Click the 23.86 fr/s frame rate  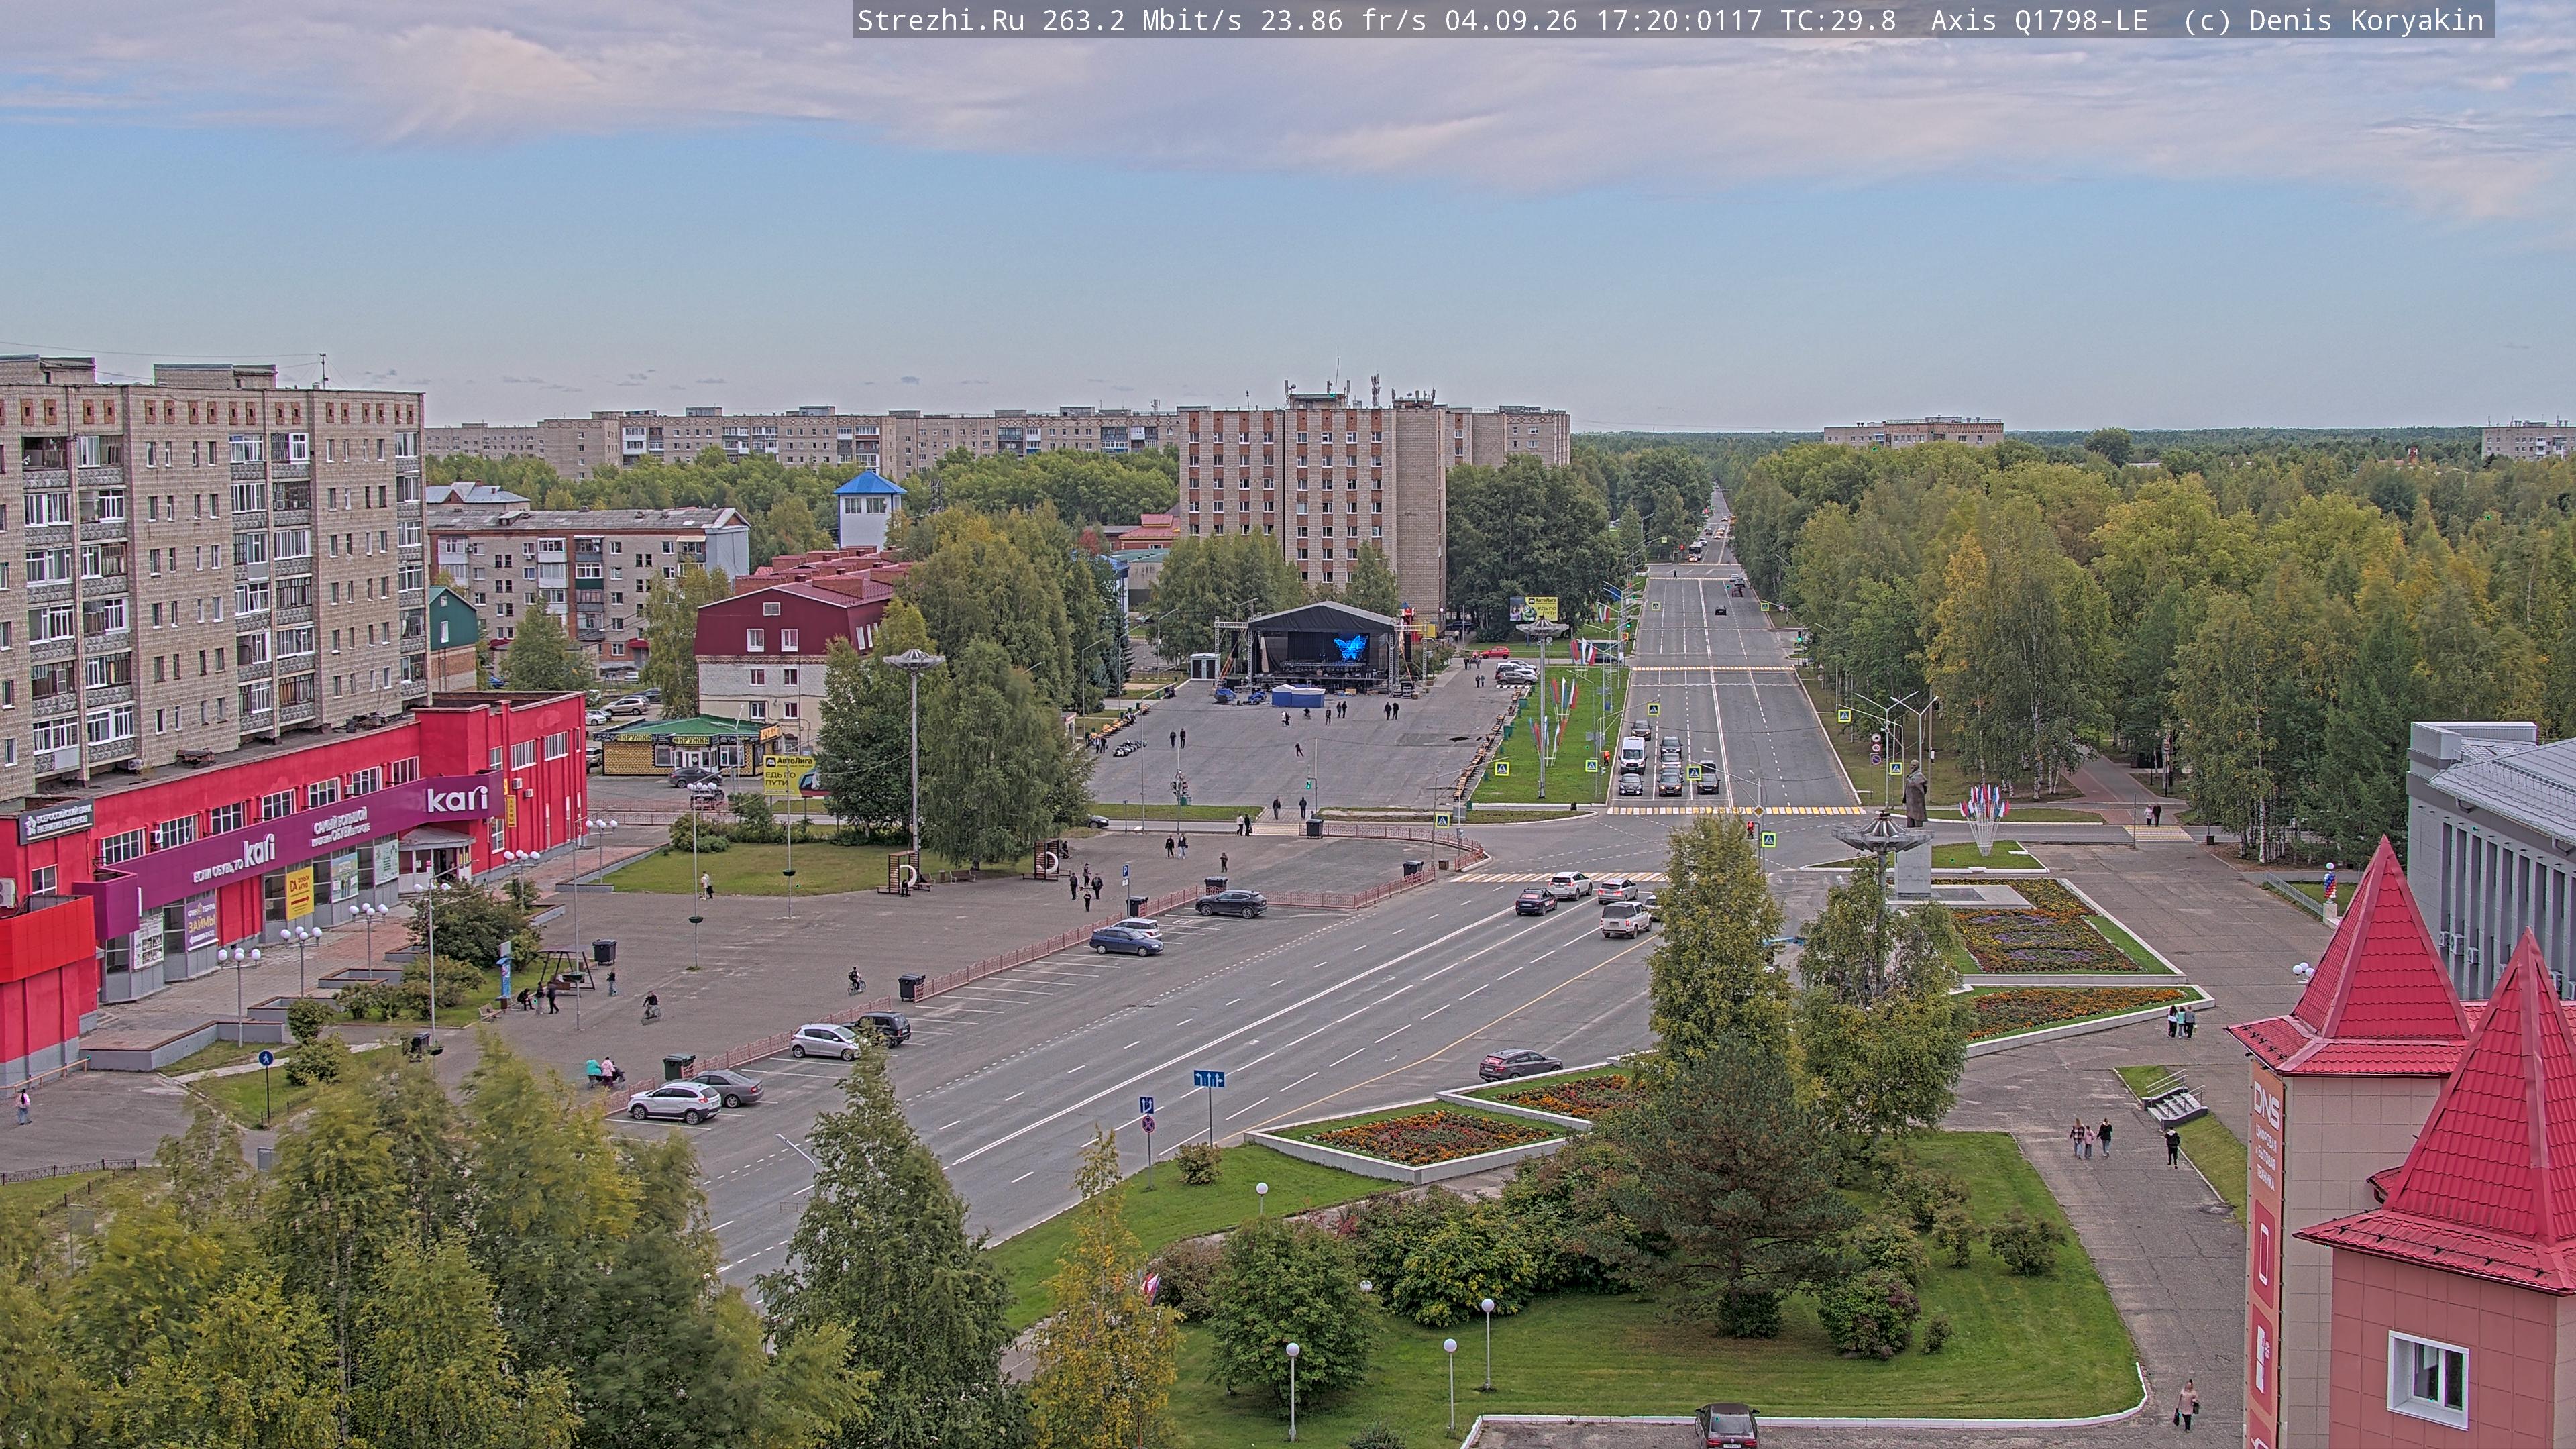point(1343,20)
